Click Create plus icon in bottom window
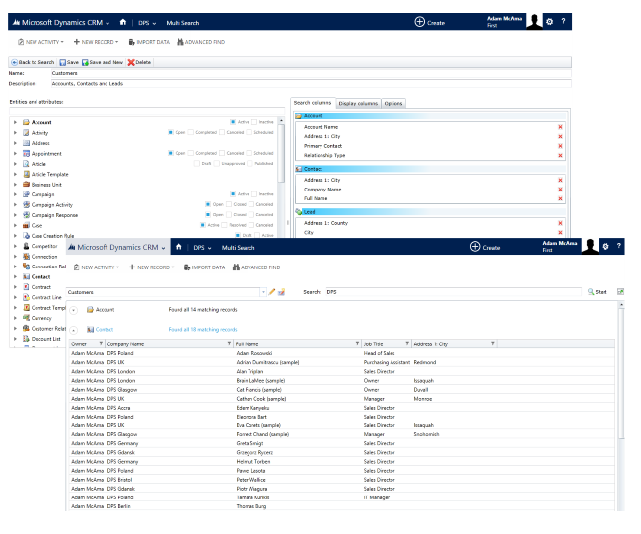The height and width of the screenshot is (534, 641). [475, 247]
